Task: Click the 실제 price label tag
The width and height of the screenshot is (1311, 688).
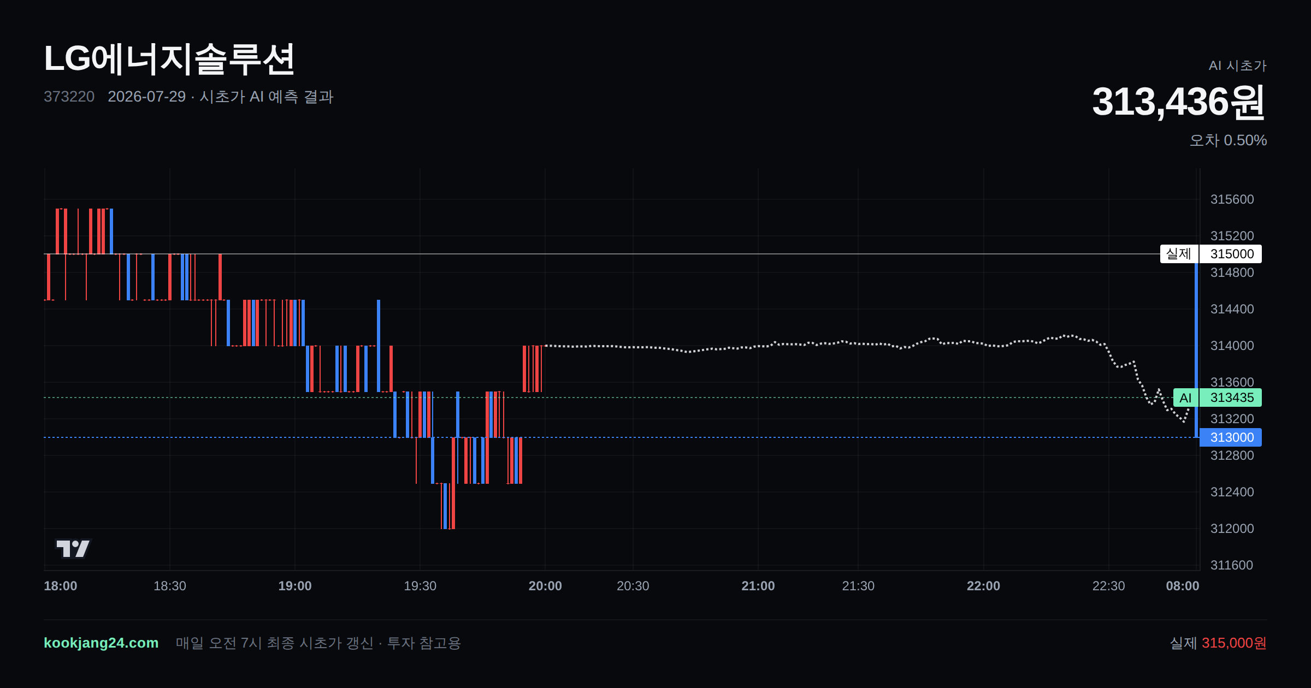Action: (x=1179, y=254)
